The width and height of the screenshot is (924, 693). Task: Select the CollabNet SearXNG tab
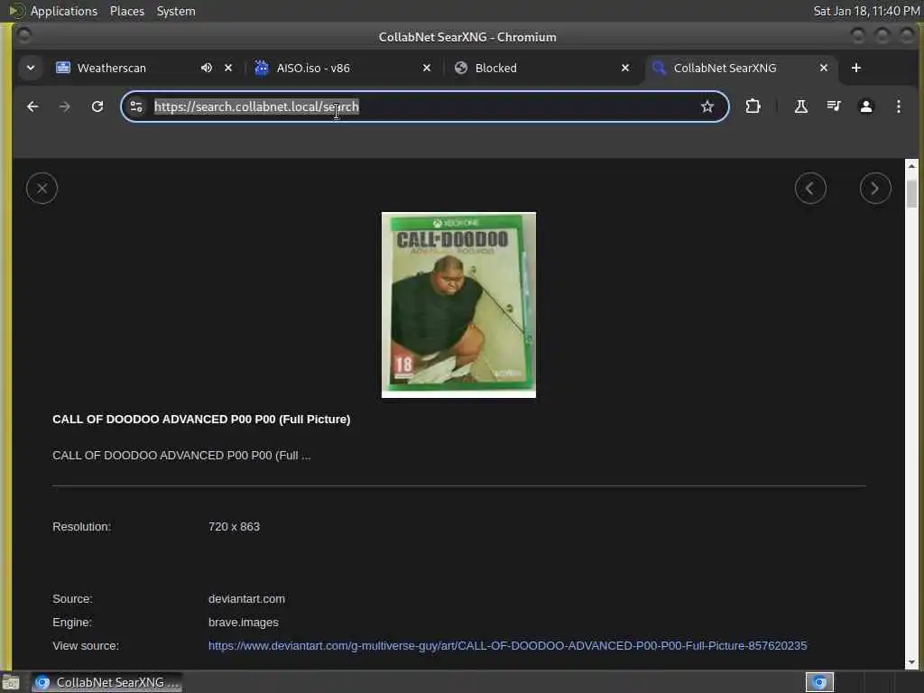[740, 68]
